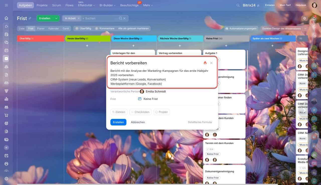Open the robot icon in left sidebar

pyautogui.click(x=6, y=107)
